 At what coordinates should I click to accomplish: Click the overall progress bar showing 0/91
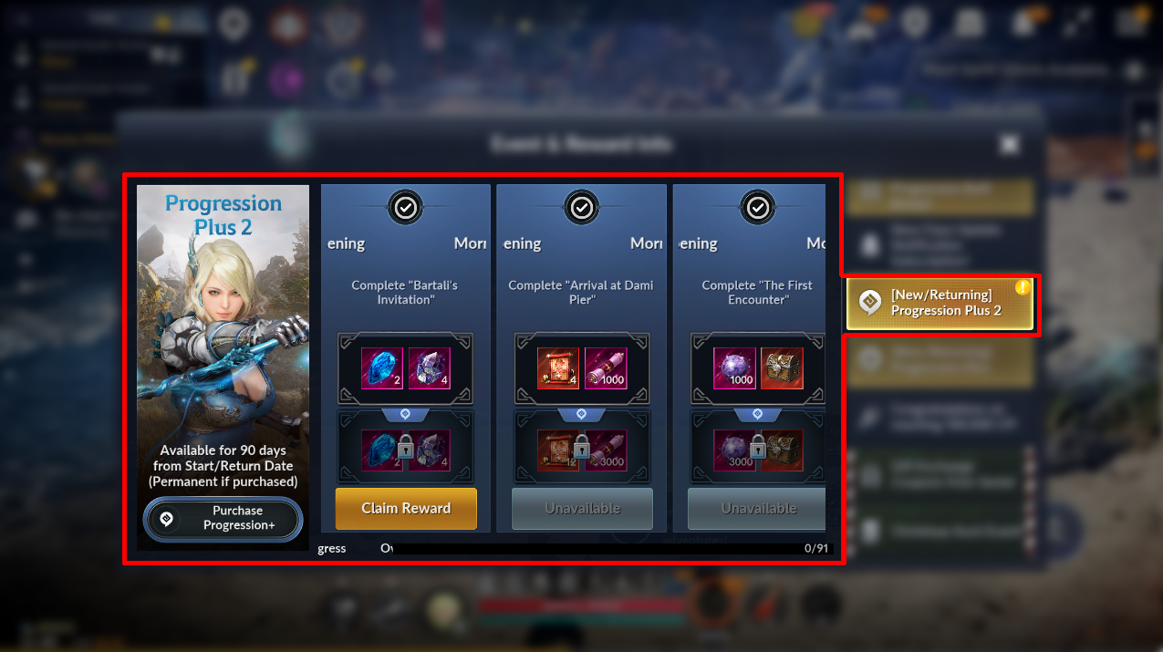(602, 549)
